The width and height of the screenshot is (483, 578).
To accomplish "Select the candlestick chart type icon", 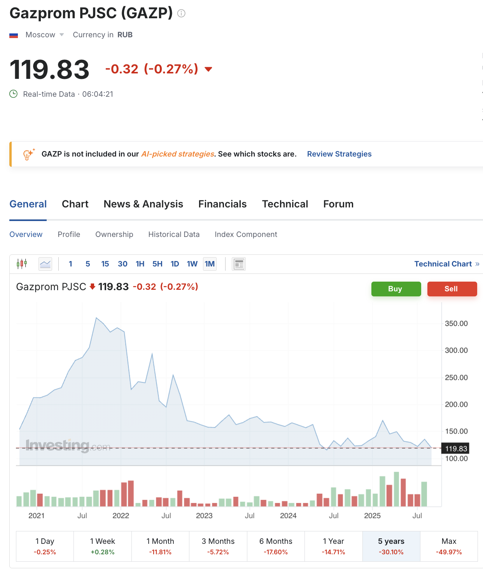I will pos(22,264).
